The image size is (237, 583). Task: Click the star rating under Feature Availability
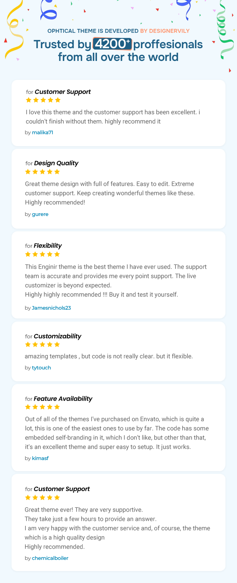click(x=43, y=407)
